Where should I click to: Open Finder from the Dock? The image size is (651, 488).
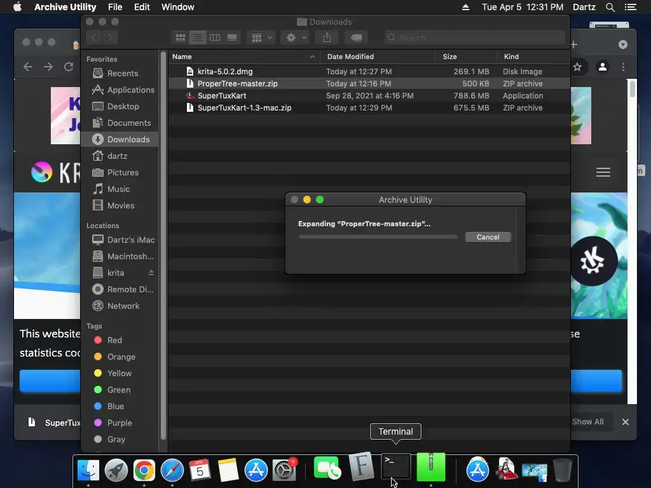(x=88, y=470)
